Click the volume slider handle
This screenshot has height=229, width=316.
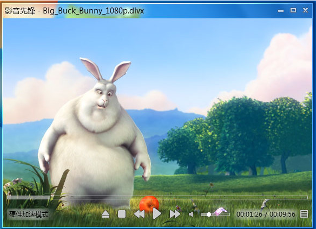point(209,214)
